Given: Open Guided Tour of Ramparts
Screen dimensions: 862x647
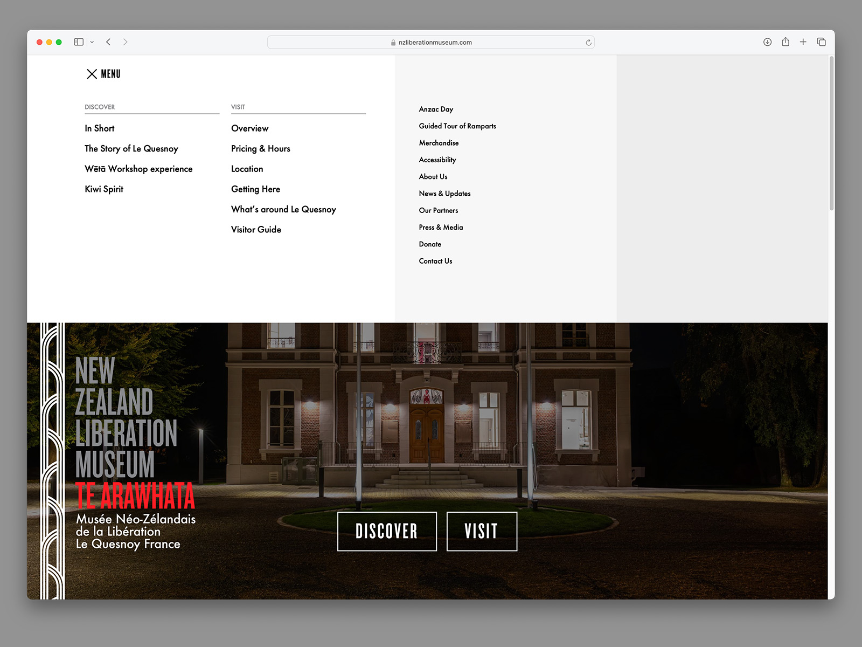Looking at the screenshot, I should 458,126.
